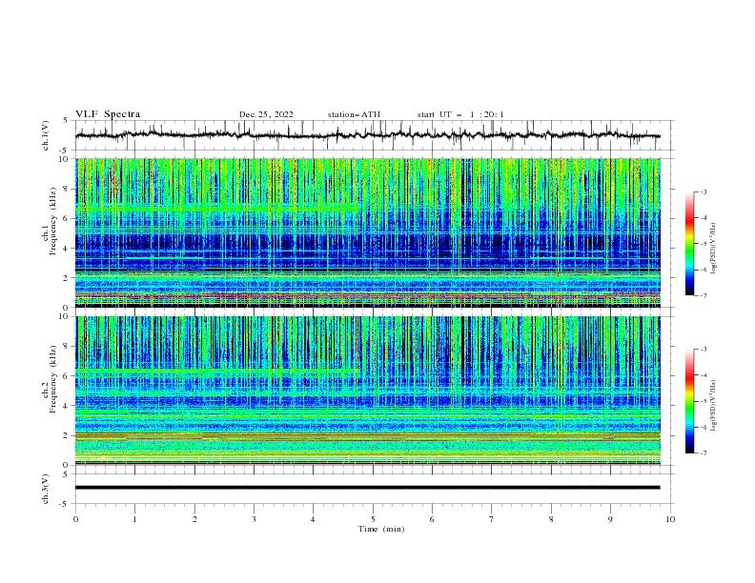Click the '-3' label on upper color bar
Image resolution: width=755 pixels, height=583 pixels.
pyautogui.click(x=703, y=191)
